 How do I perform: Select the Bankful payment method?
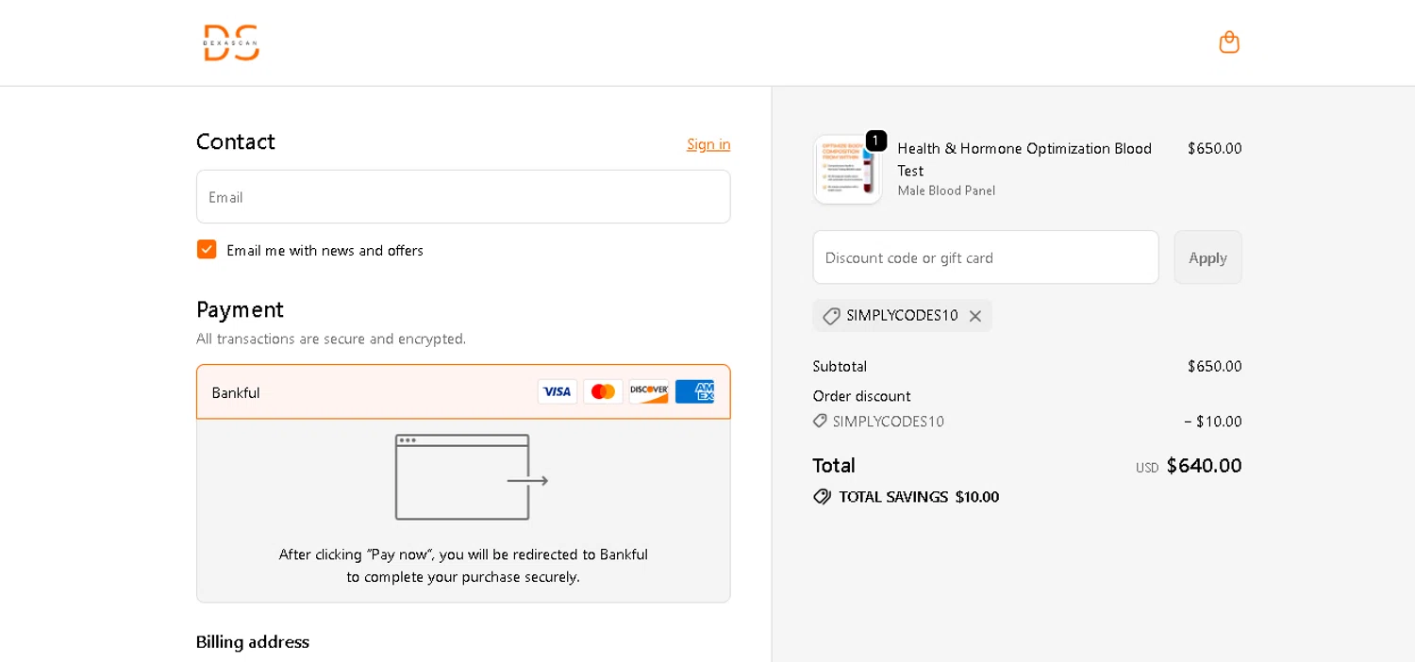pos(236,392)
